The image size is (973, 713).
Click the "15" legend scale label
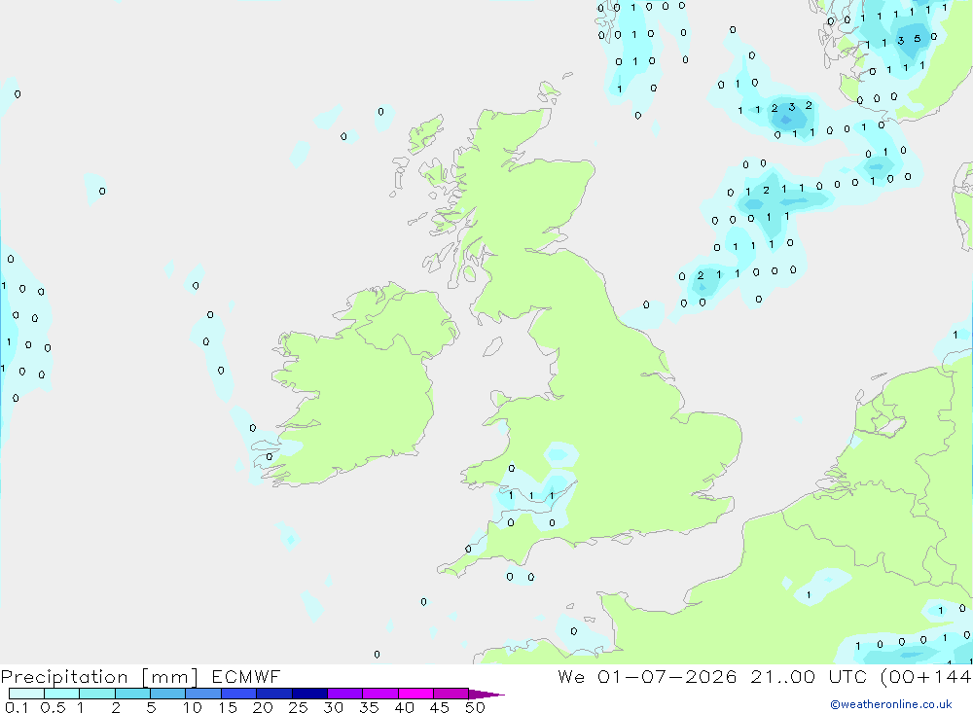227,707
